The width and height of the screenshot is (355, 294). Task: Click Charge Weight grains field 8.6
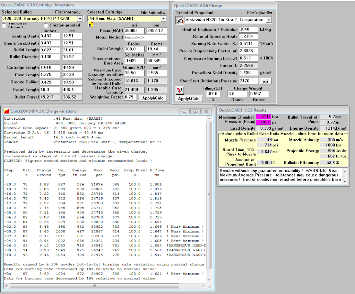pos(237,94)
